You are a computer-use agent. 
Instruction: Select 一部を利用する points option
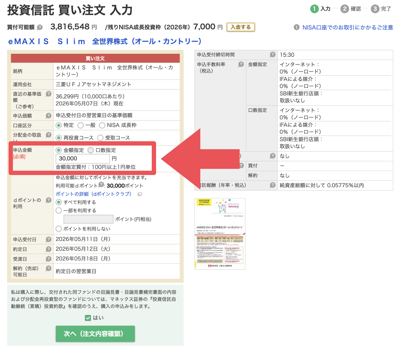(59, 211)
